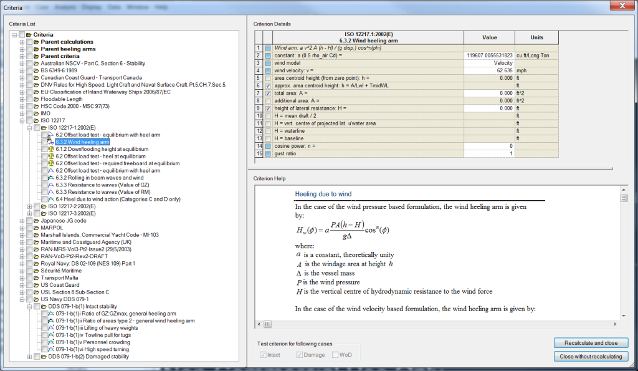Click the help panel scroll-right arrow
Viewport: 638px width, 371px height.
(615, 324)
